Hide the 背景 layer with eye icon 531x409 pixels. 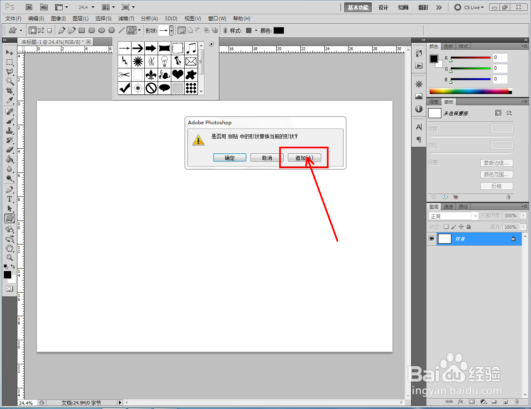432,239
